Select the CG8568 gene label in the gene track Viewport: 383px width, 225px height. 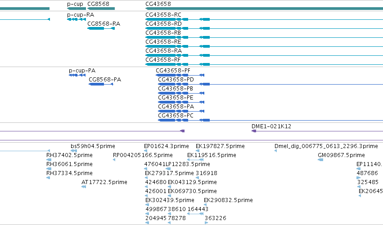pos(98,4)
